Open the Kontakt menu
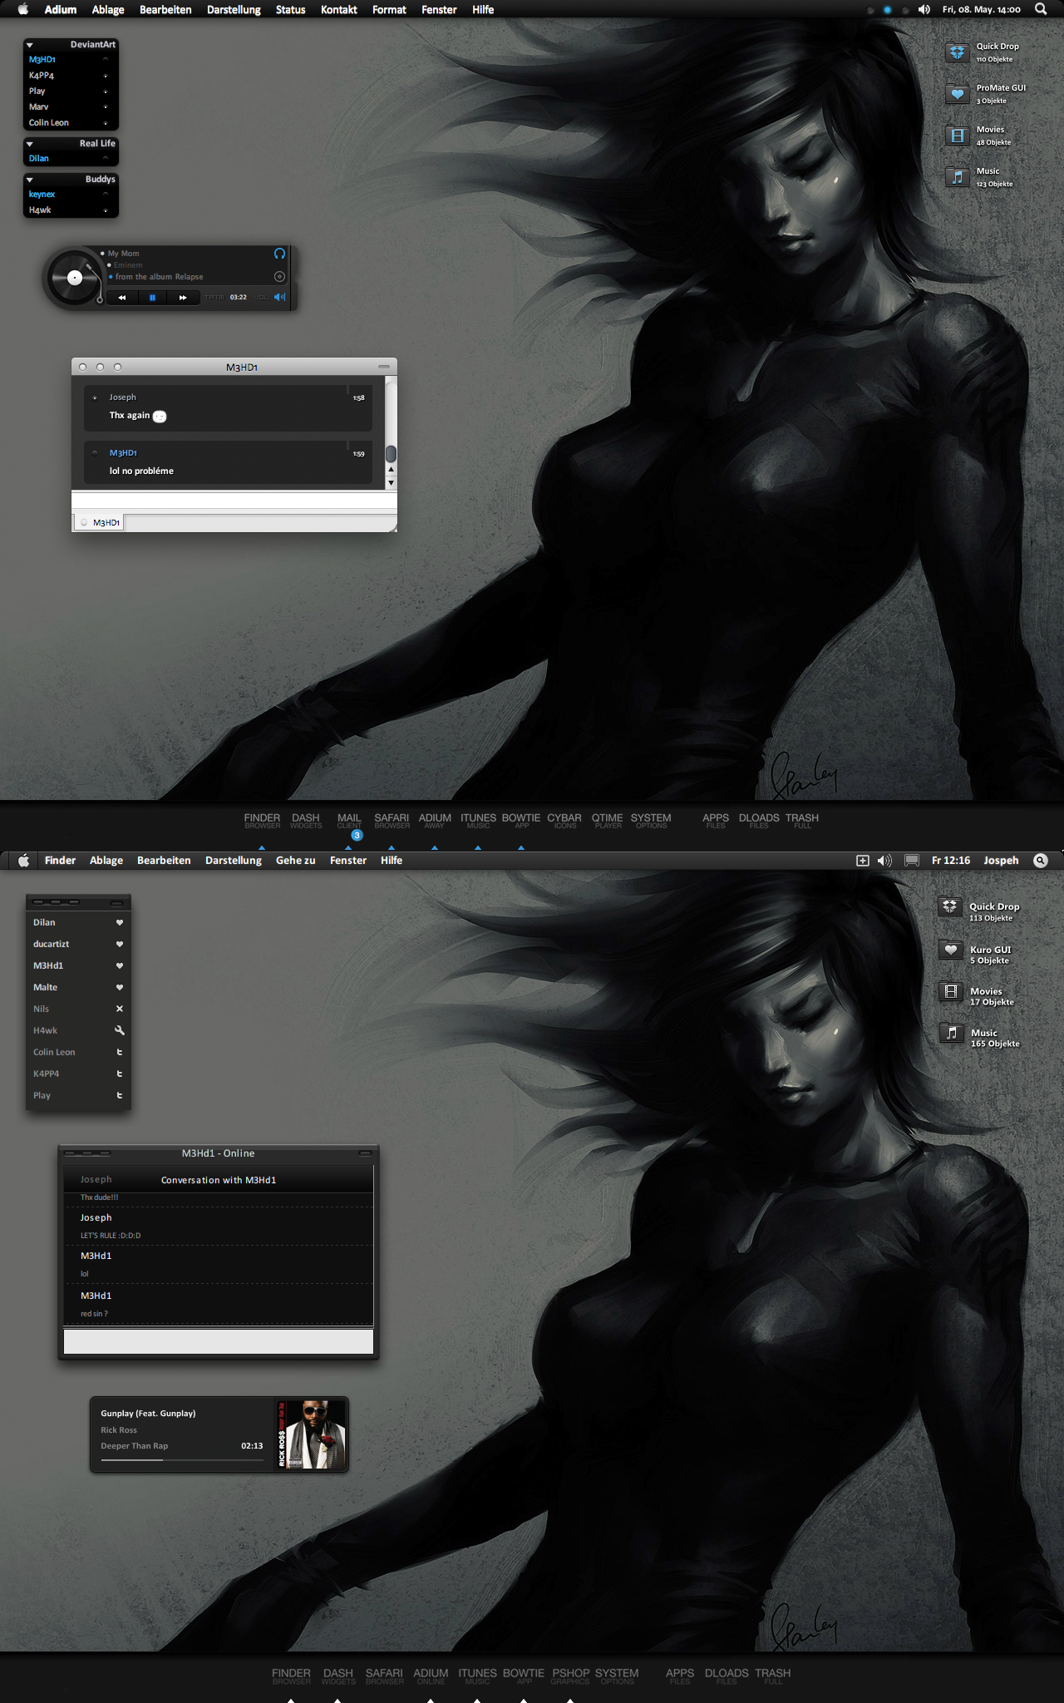The width and height of the screenshot is (1064, 1703). 338,10
